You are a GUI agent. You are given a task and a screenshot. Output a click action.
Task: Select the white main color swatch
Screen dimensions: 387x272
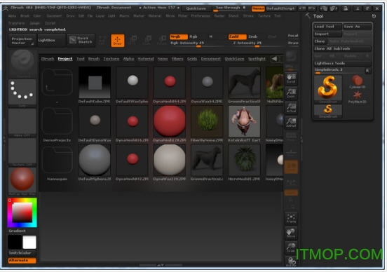pyautogui.click(x=29, y=242)
